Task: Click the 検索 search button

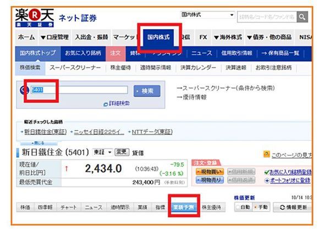Action: 147,91
